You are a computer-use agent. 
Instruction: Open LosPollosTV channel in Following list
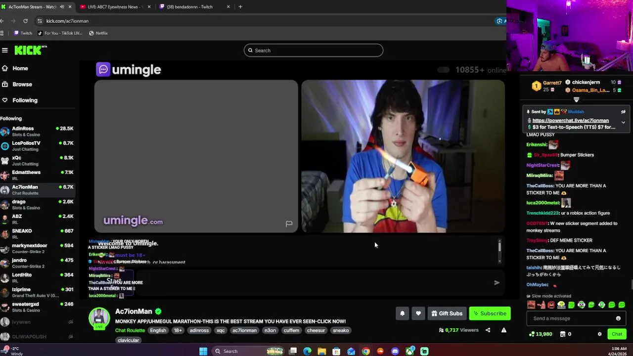(x=37, y=146)
